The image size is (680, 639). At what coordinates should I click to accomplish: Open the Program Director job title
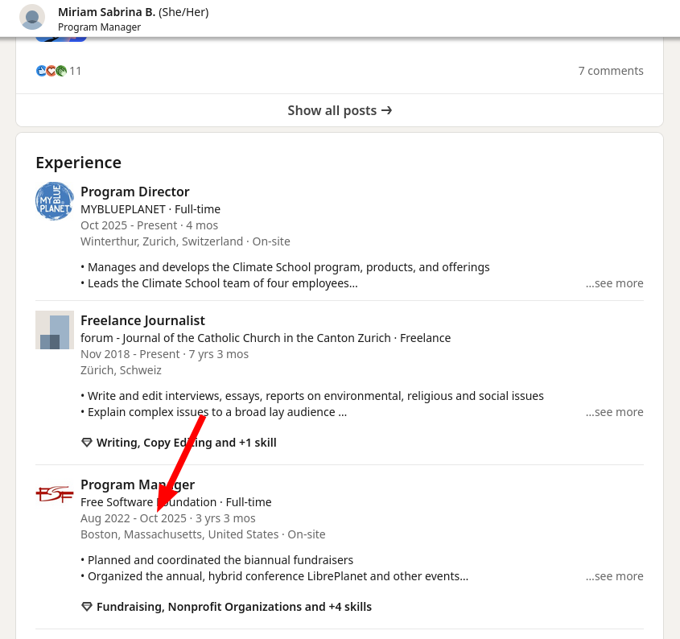click(135, 192)
